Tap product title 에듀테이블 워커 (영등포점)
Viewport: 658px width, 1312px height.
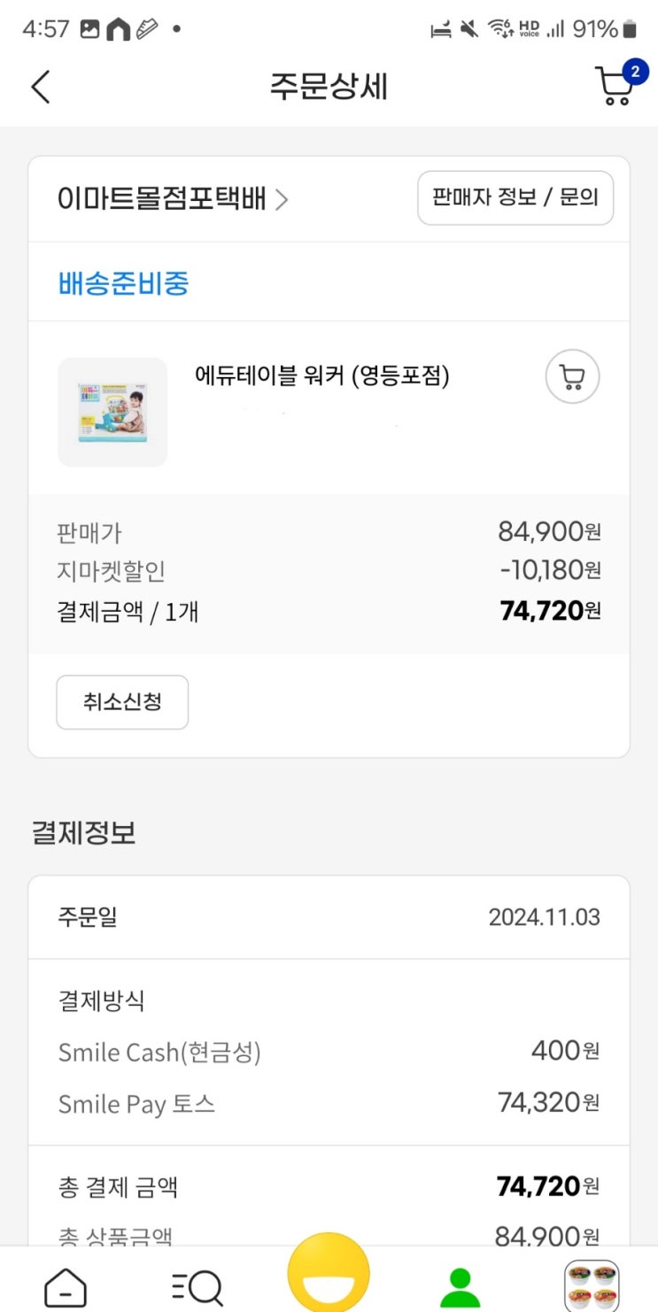pyautogui.click(x=322, y=376)
